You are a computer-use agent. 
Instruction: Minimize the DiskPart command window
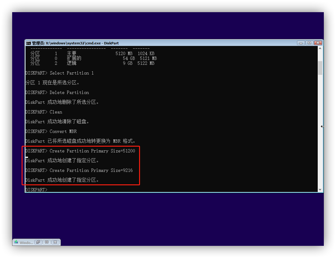point(301,43)
